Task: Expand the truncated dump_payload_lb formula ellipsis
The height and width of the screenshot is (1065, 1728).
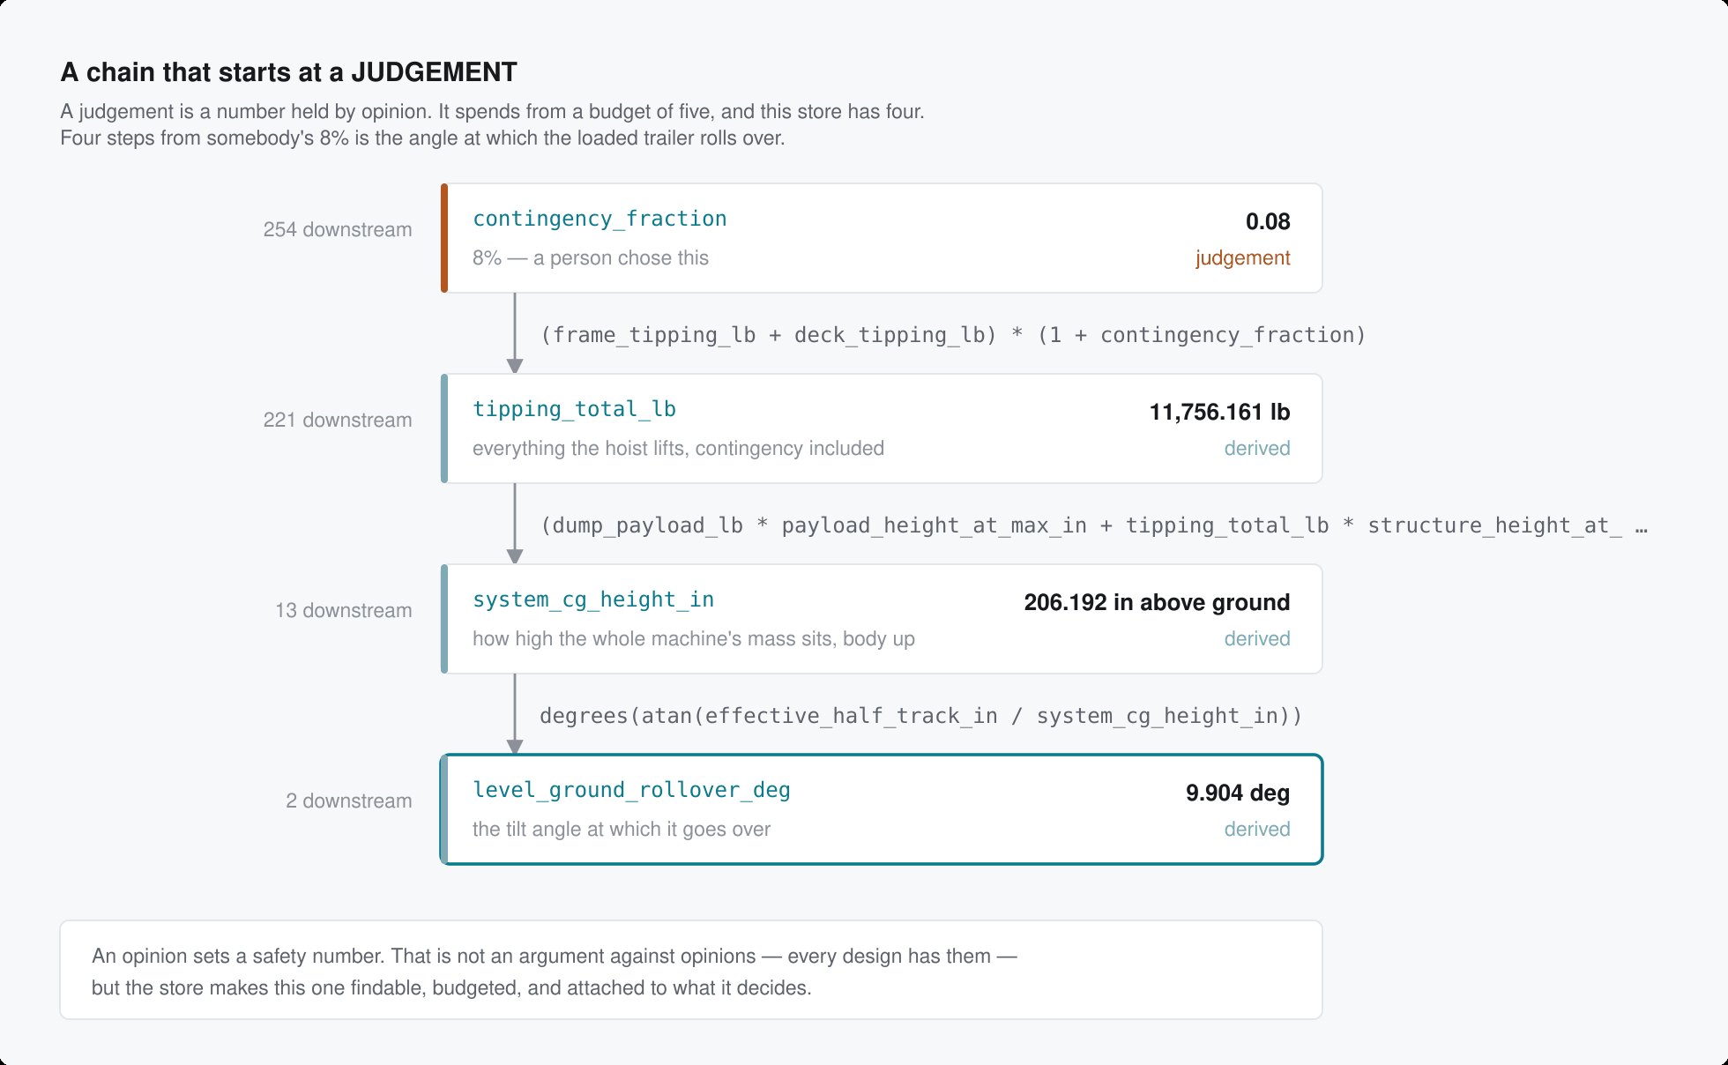Action: (1641, 525)
